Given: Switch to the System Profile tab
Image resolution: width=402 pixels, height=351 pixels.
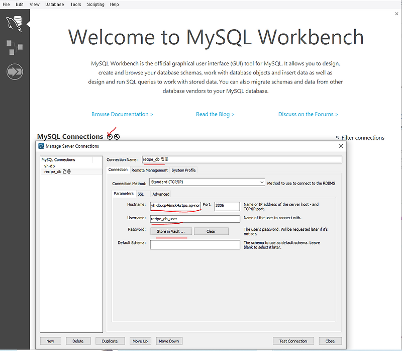Looking at the screenshot, I should [184, 169].
